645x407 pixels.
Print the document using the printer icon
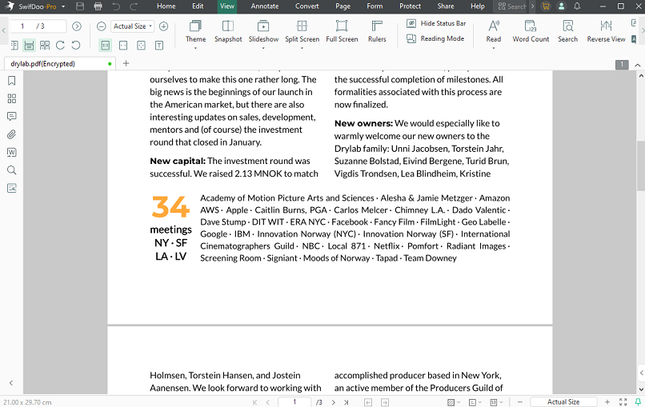pos(98,6)
